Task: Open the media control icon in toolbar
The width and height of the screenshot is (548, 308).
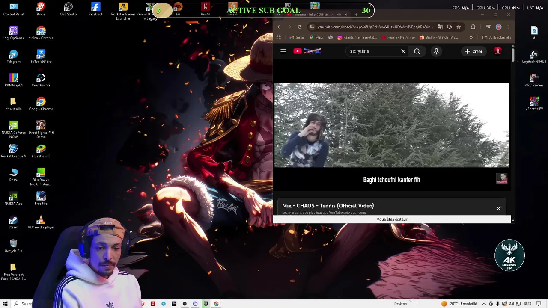Action: (x=488, y=27)
